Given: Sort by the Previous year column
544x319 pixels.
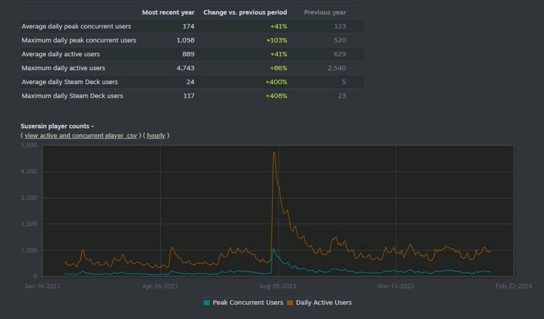Looking at the screenshot, I should [x=325, y=12].
